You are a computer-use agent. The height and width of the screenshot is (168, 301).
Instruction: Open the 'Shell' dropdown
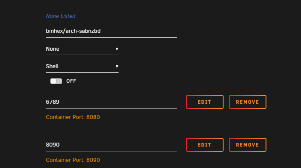point(82,66)
